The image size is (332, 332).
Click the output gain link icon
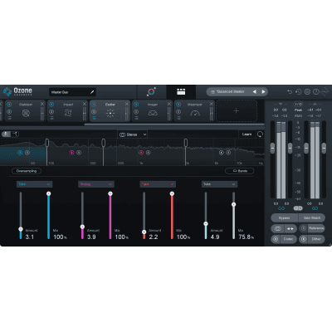click(x=315, y=208)
